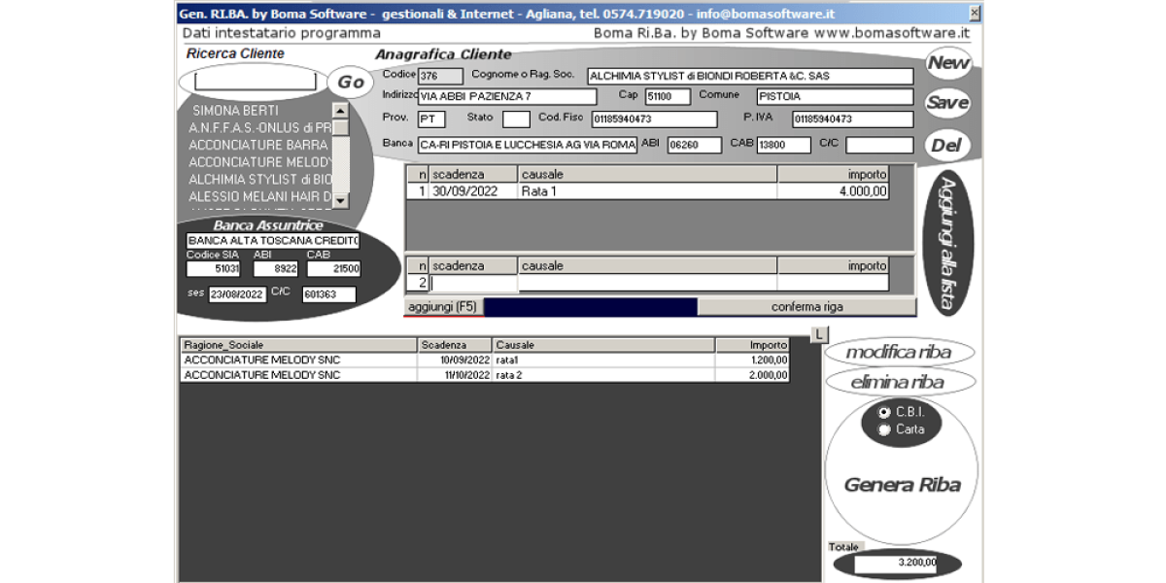1166x583 pixels.
Task: Click the 'aggiungi (F5)' button
Action: pos(443,307)
